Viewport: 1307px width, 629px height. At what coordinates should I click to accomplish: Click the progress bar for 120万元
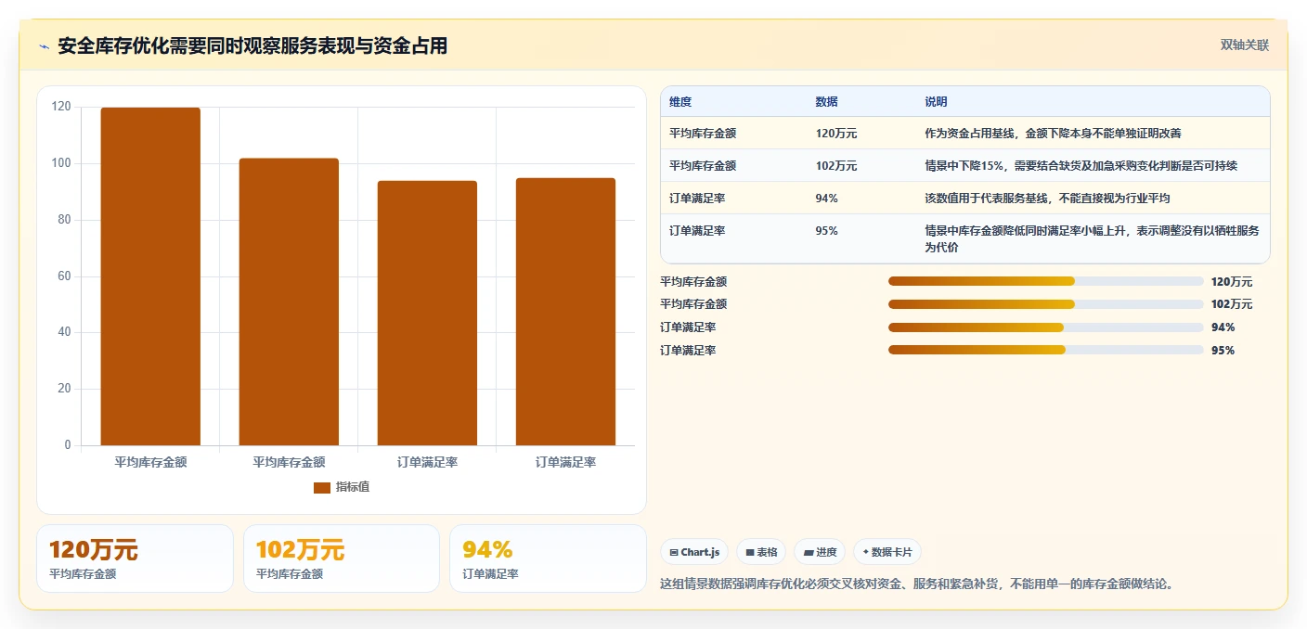[1045, 281]
